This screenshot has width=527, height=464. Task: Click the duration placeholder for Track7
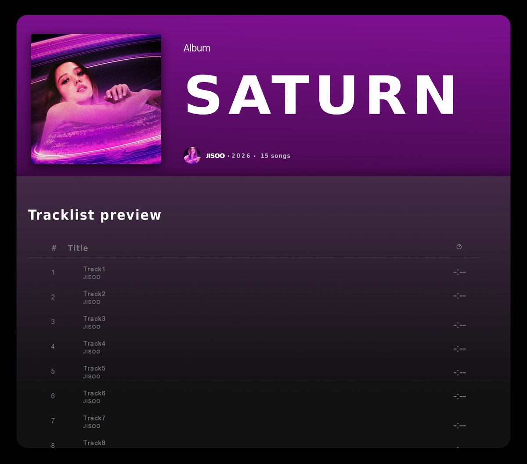pos(459,425)
